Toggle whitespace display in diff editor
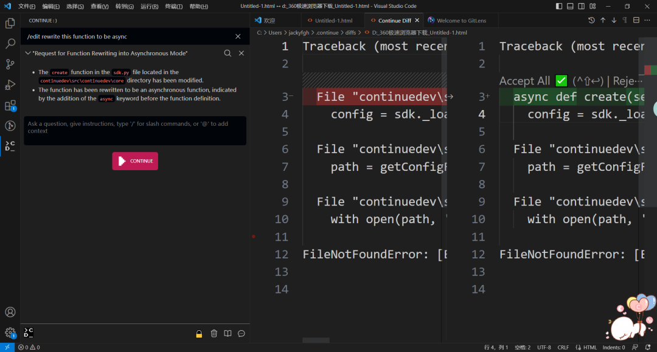Image resolution: width=657 pixels, height=352 pixels. (625, 20)
